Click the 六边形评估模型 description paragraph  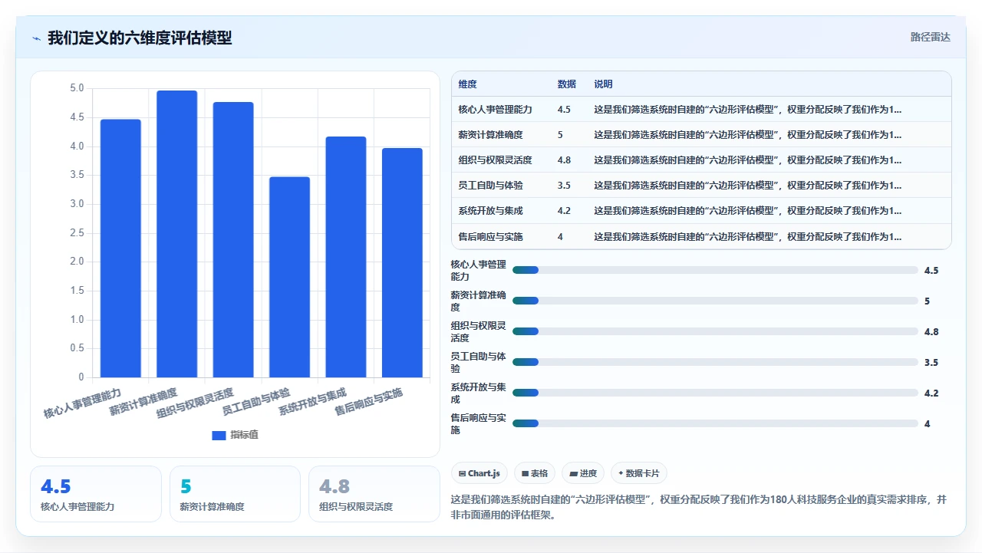coord(700,507)
